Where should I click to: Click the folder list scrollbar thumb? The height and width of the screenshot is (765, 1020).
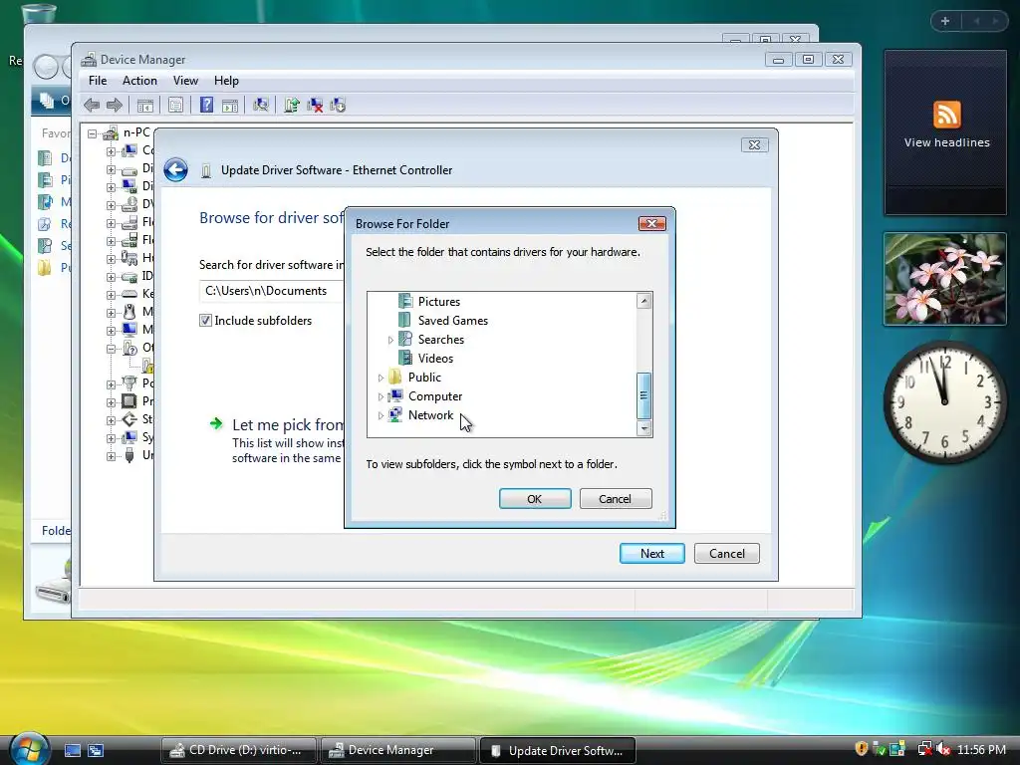[643, 395]
